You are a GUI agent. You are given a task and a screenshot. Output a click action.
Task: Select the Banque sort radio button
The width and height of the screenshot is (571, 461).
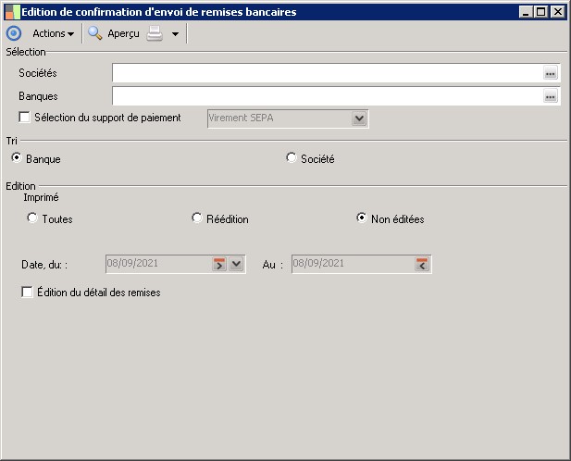tap(17, 158)
